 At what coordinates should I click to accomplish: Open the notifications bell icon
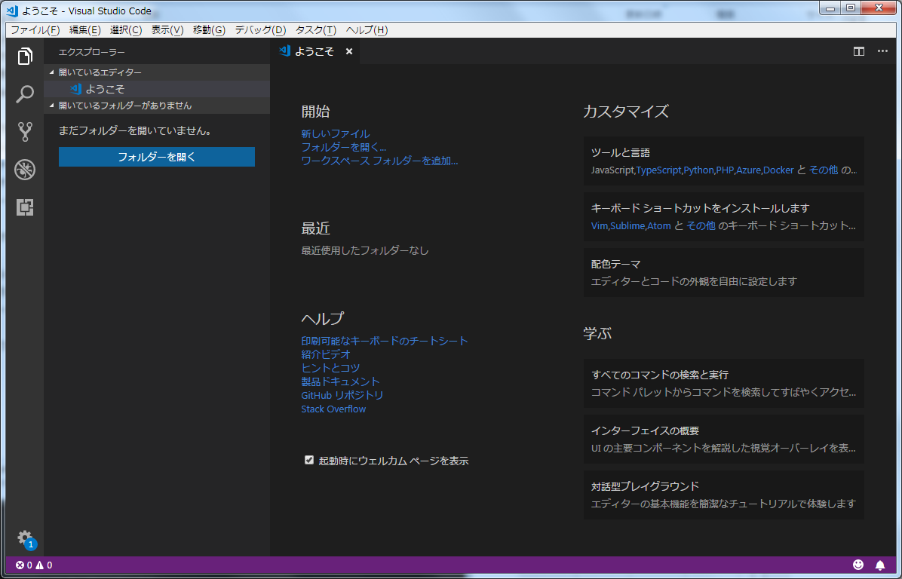pyautogui.click(x=879, y=565)
